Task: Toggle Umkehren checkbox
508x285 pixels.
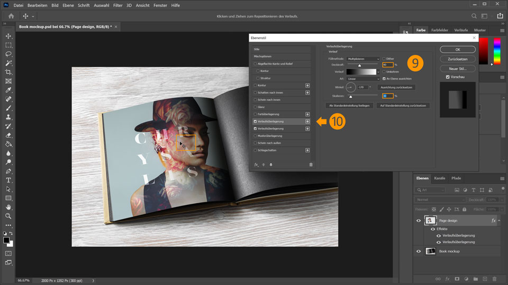Action: [x=384, y=72]
